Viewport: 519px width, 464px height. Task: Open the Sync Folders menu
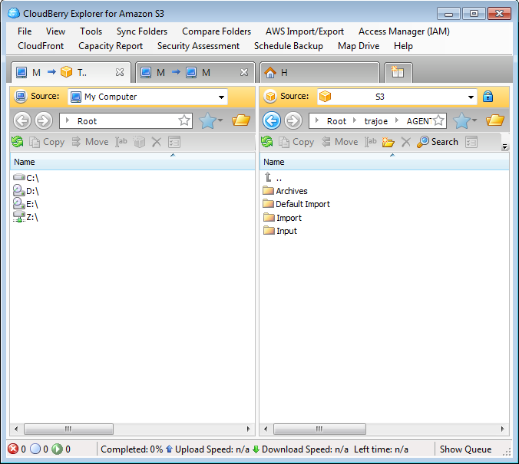(x=142, y=31)
